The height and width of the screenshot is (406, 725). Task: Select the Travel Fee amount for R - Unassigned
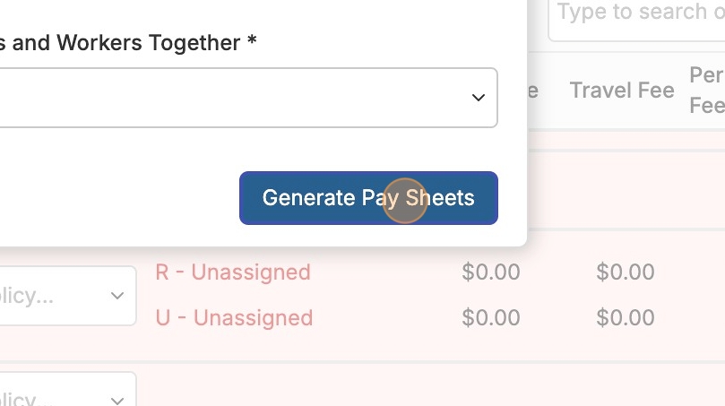click(x=626, y=272)
